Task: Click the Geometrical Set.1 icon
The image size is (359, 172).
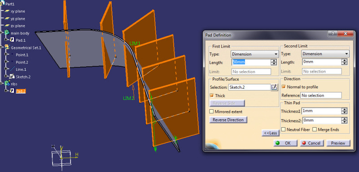Action: (x=7, y=47)
